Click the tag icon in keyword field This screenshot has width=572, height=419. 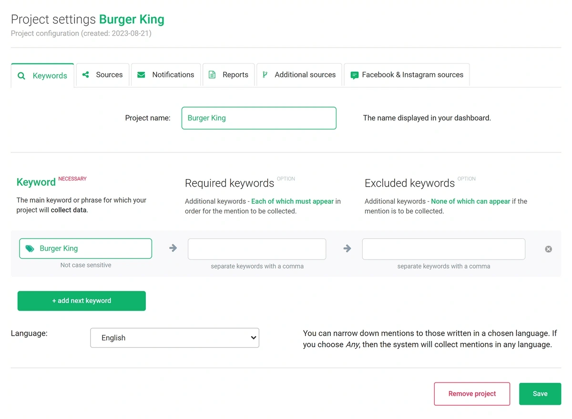click(30, 249)
